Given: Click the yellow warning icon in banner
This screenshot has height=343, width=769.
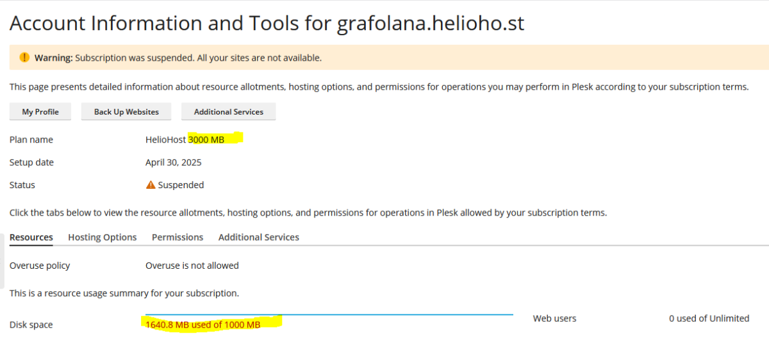Looking at the screenshot, I should (x=24, y=58).
